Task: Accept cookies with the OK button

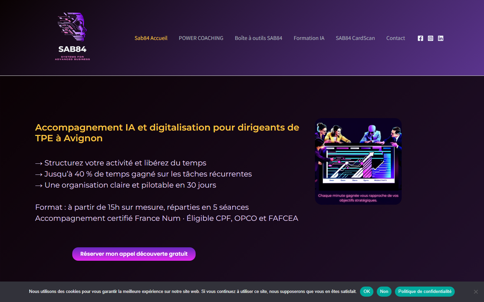Action: (367, 292)
